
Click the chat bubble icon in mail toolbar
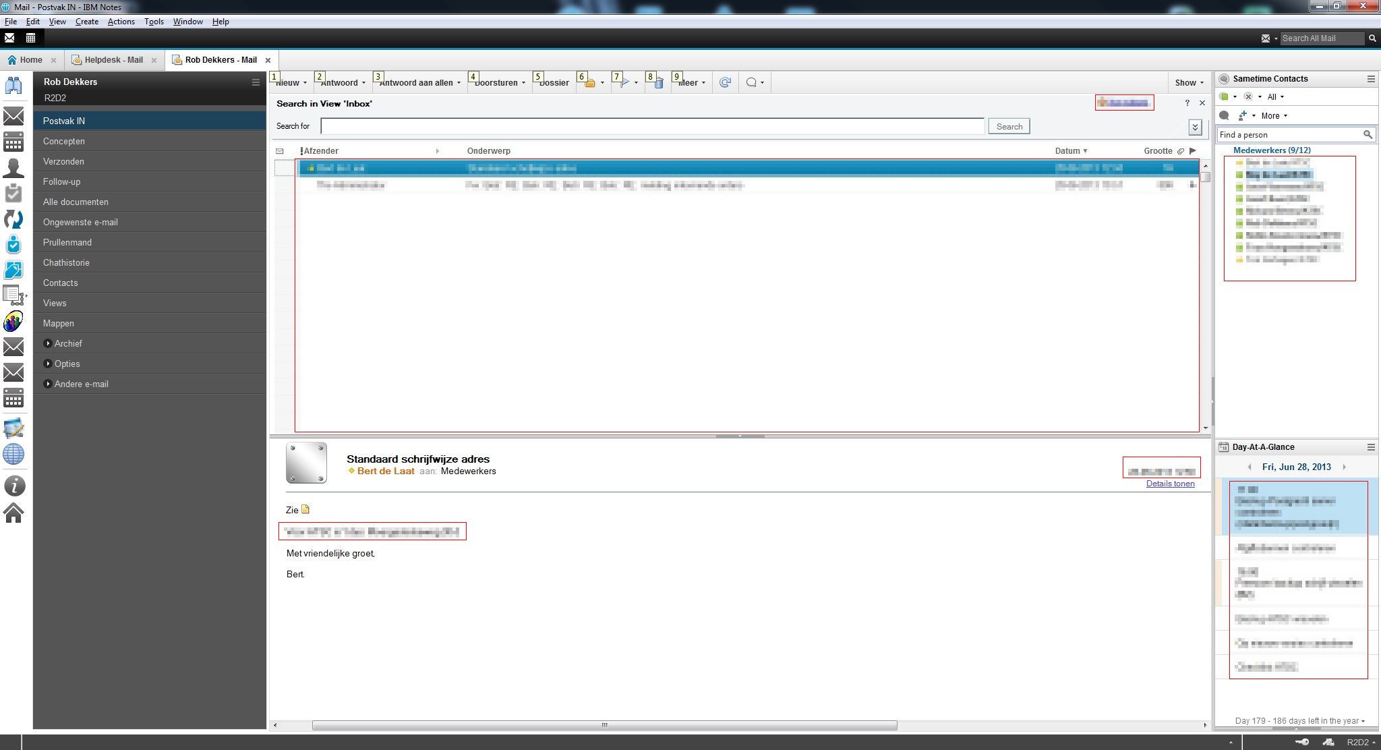click(751, 82)
